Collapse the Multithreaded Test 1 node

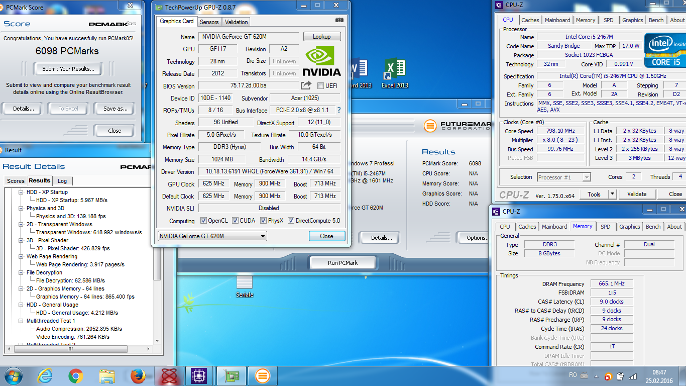pos(21,321)
